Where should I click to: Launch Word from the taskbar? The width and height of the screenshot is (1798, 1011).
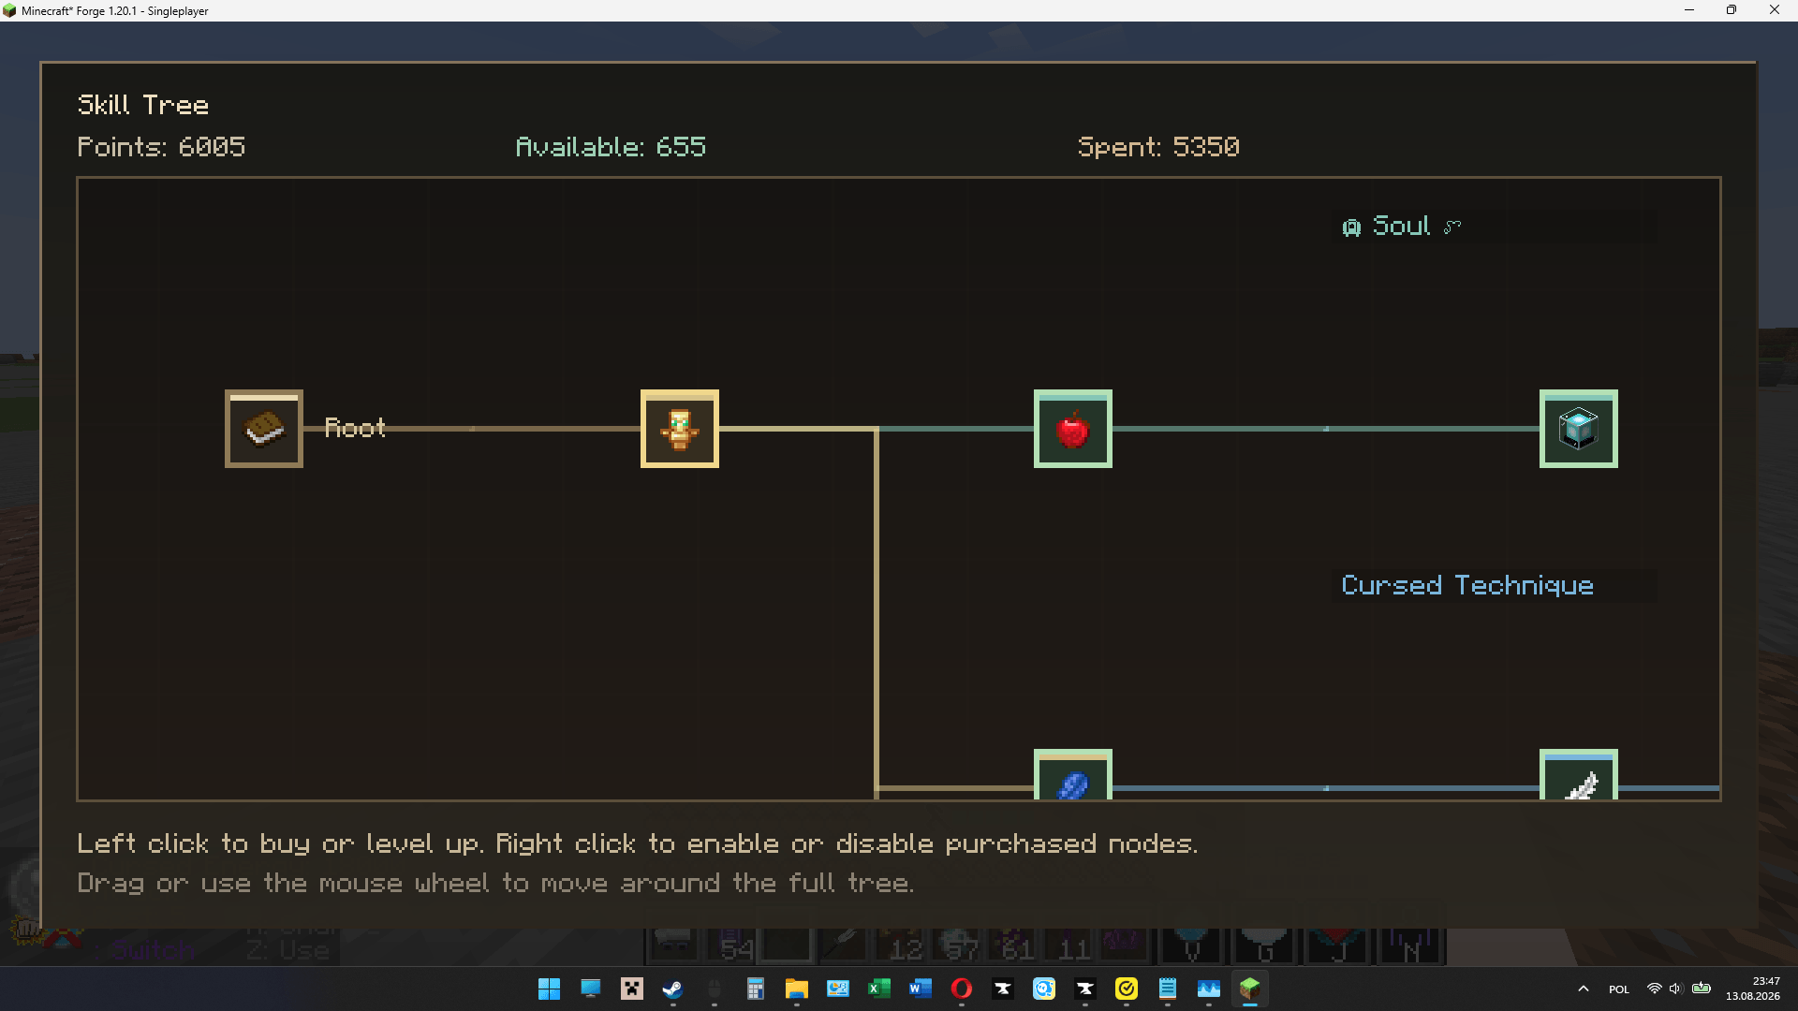[920, 989]
